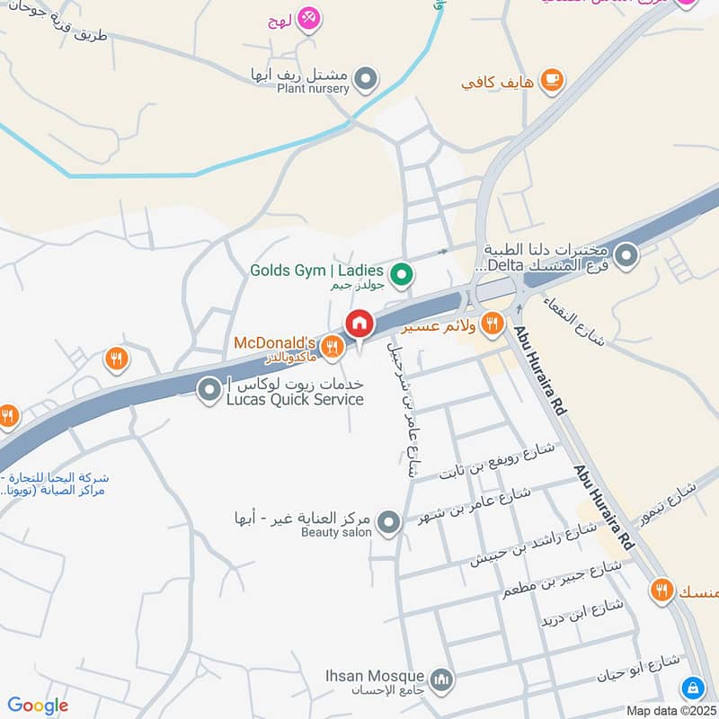Select the upper Abu Huraira Rd label
This screenshot has width=719, height=719.
click(x=540, y=370)
